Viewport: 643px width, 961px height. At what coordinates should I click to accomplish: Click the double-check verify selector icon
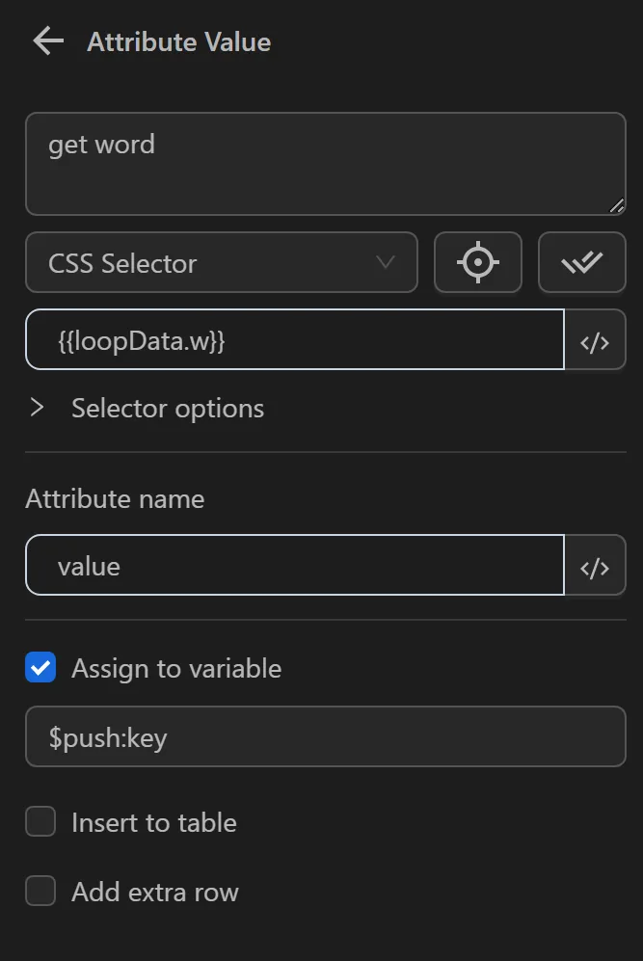pos(582,262)
